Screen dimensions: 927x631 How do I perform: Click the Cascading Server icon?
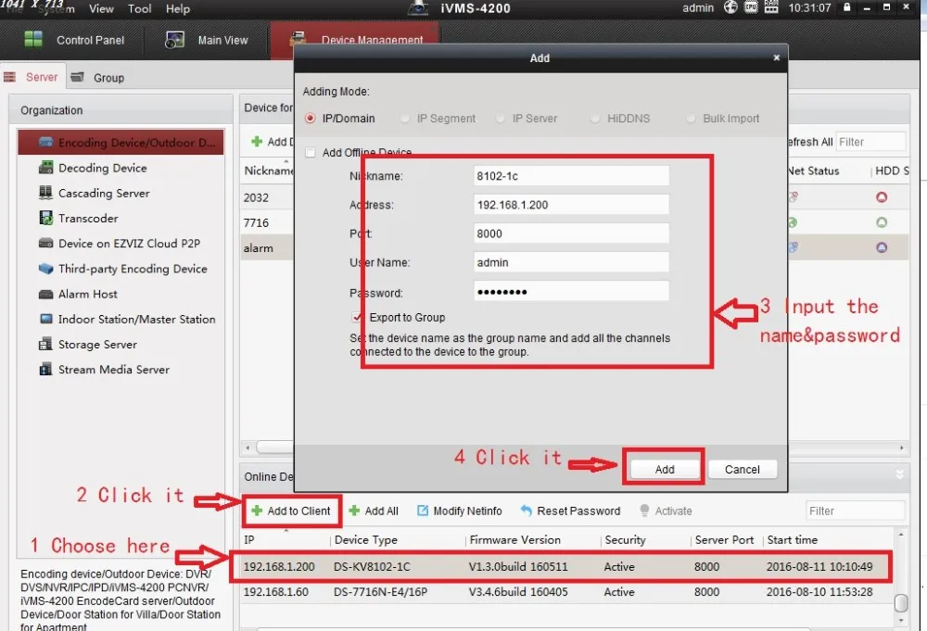tap(45, 193)
